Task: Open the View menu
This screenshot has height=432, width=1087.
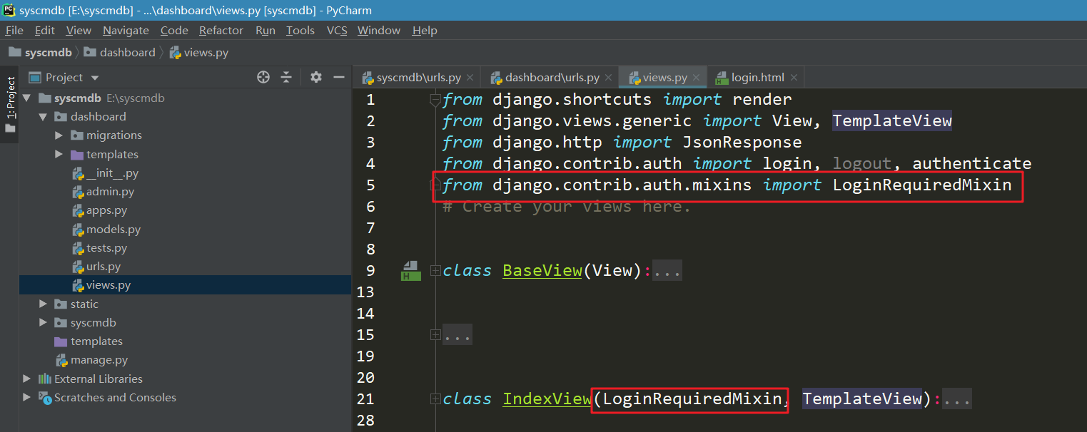Action: click(79, 30)
